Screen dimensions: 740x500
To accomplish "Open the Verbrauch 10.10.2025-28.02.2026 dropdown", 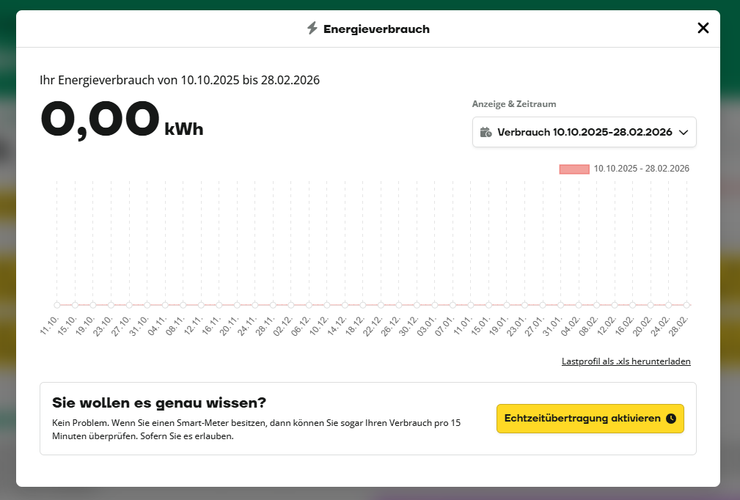I will click(585, 132).
